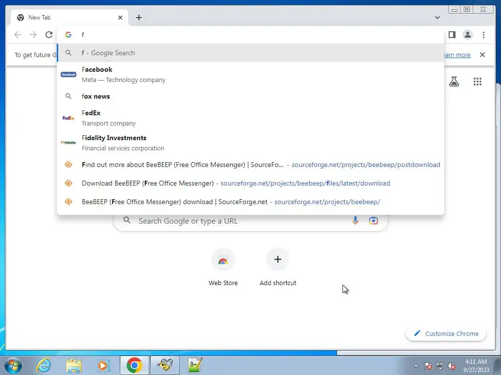The width and height of the screenshot is (501, 375).
Task: Click the Google G icon in omnibox
Action: click(68, 35)
